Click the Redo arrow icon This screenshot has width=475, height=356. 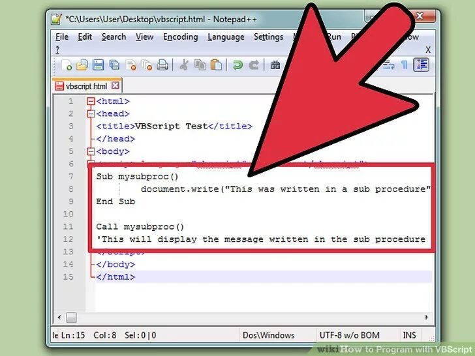(254, 65)
